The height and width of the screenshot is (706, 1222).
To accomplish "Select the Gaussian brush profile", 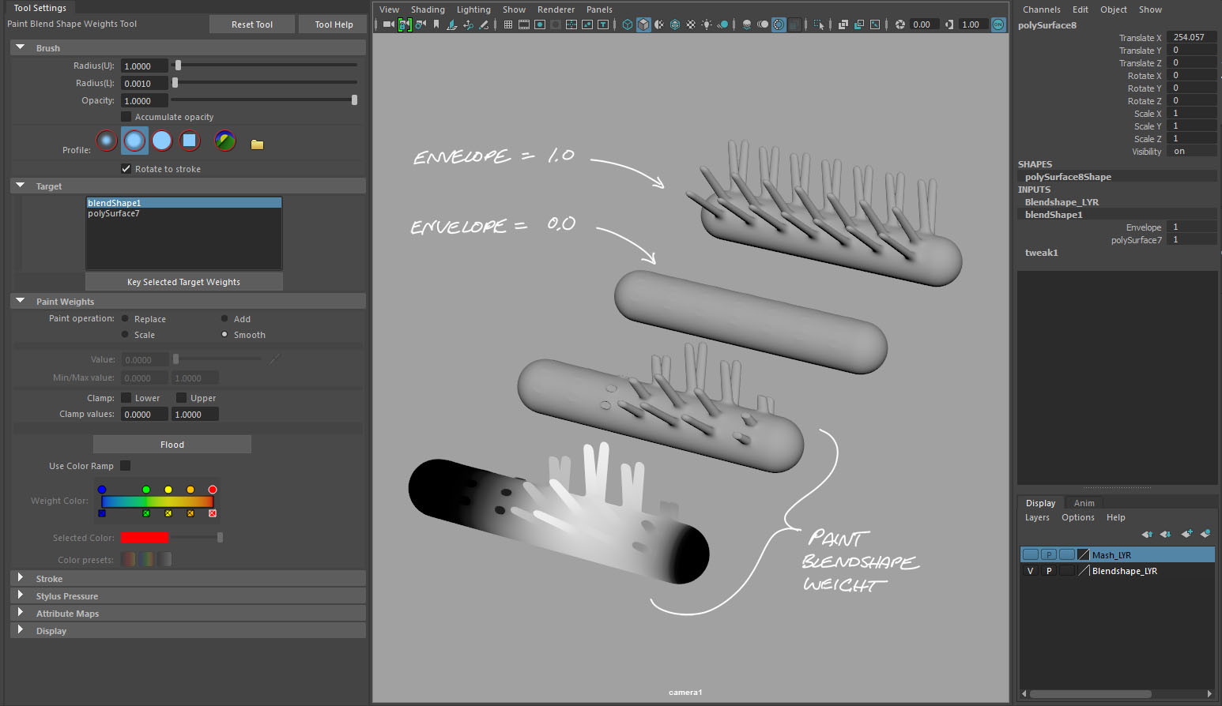I will (x=107, y=141).
